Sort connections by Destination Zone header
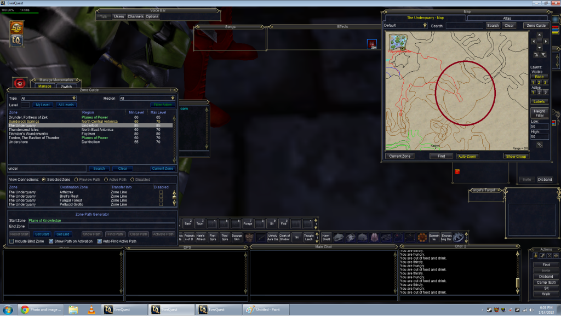 (74, 187)
